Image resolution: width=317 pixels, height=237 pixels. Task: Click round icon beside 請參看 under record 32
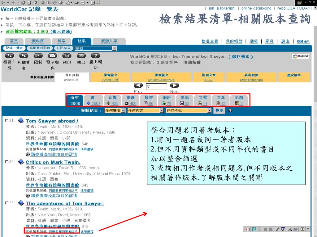click(x=28, y=195)
